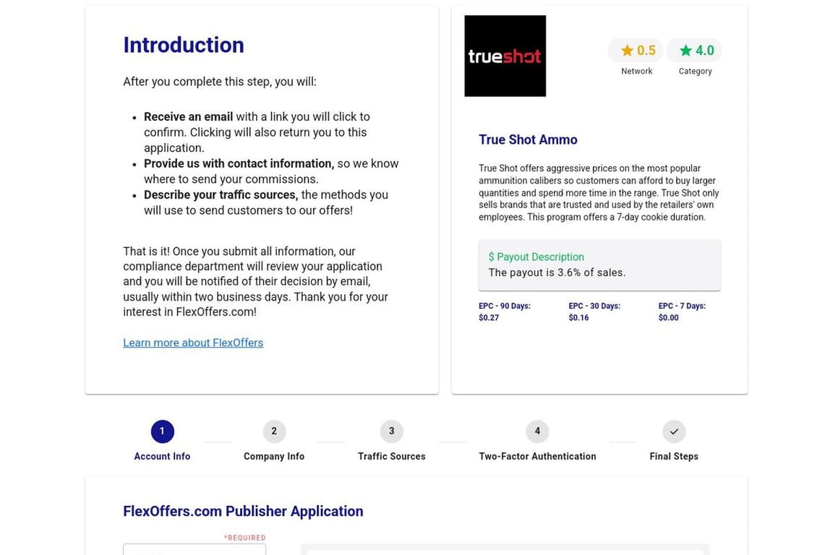Click the EPC - 90 Days value
833x555 pixels.
pos(489,318)
